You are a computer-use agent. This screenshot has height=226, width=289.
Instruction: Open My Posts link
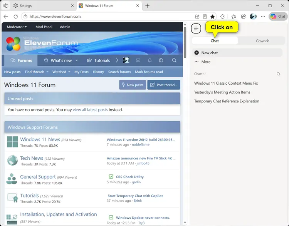click(81, 72)
